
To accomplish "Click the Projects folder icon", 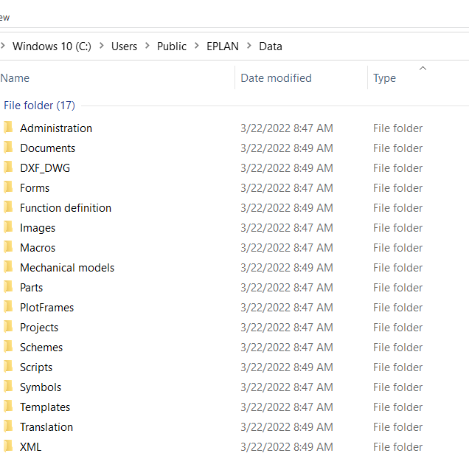I will (8, 327).
